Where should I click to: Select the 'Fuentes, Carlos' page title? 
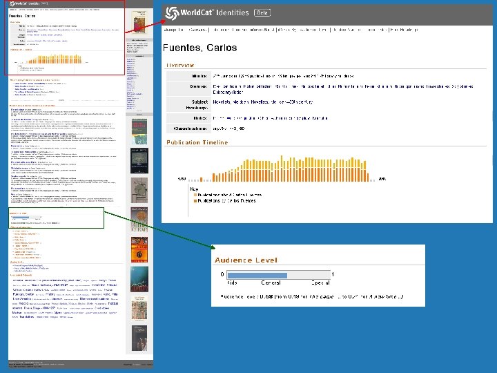(199, 48)
